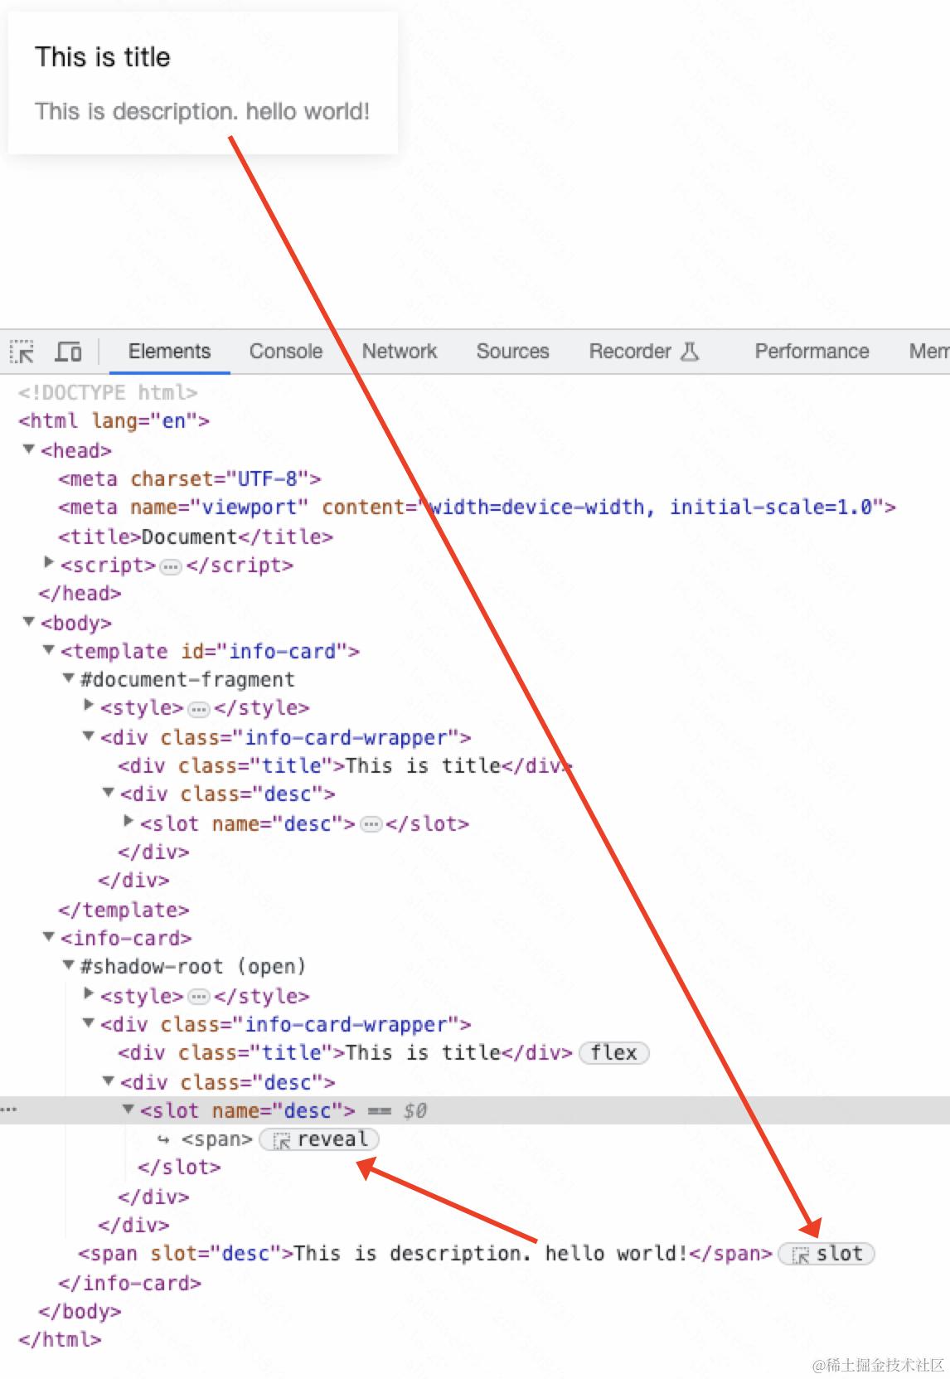Open the three-dot actions for selected row
Viewport: 950px width, 1379px height.
pyautogui.click(x=8, y=1110)
